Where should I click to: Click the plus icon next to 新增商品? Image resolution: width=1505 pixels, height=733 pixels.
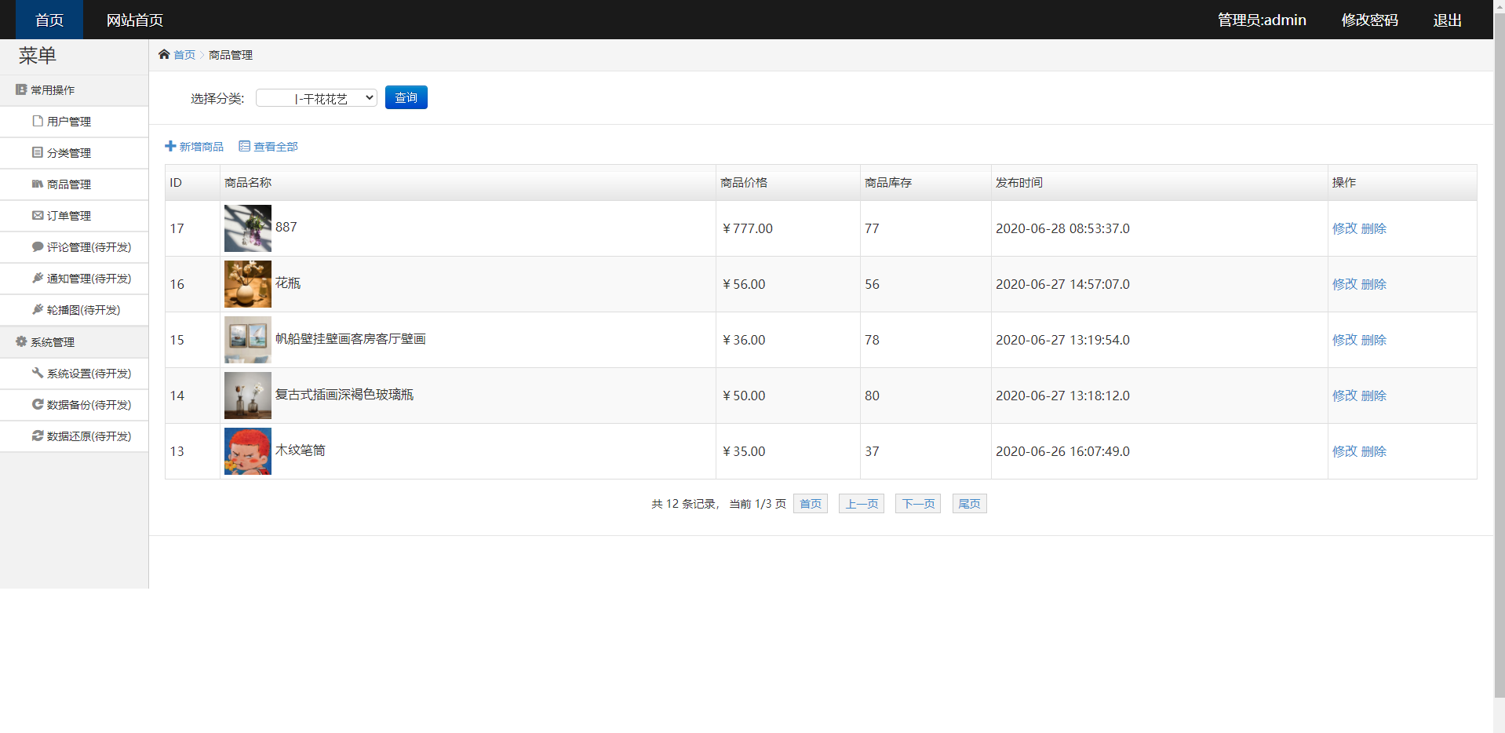click(x=169, y=146)
